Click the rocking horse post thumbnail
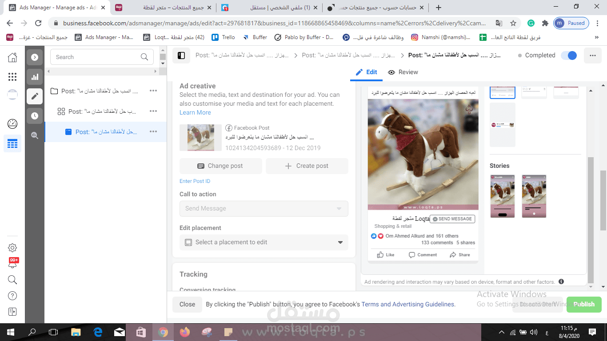 (201, 138)
